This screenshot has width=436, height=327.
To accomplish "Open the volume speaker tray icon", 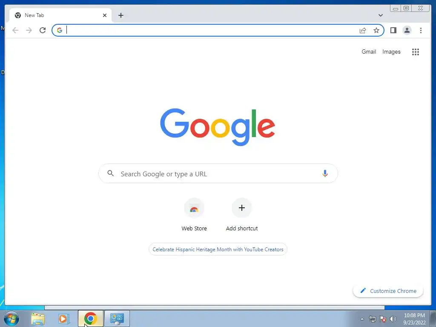I will pyautogui.click(x=393, y=319).
